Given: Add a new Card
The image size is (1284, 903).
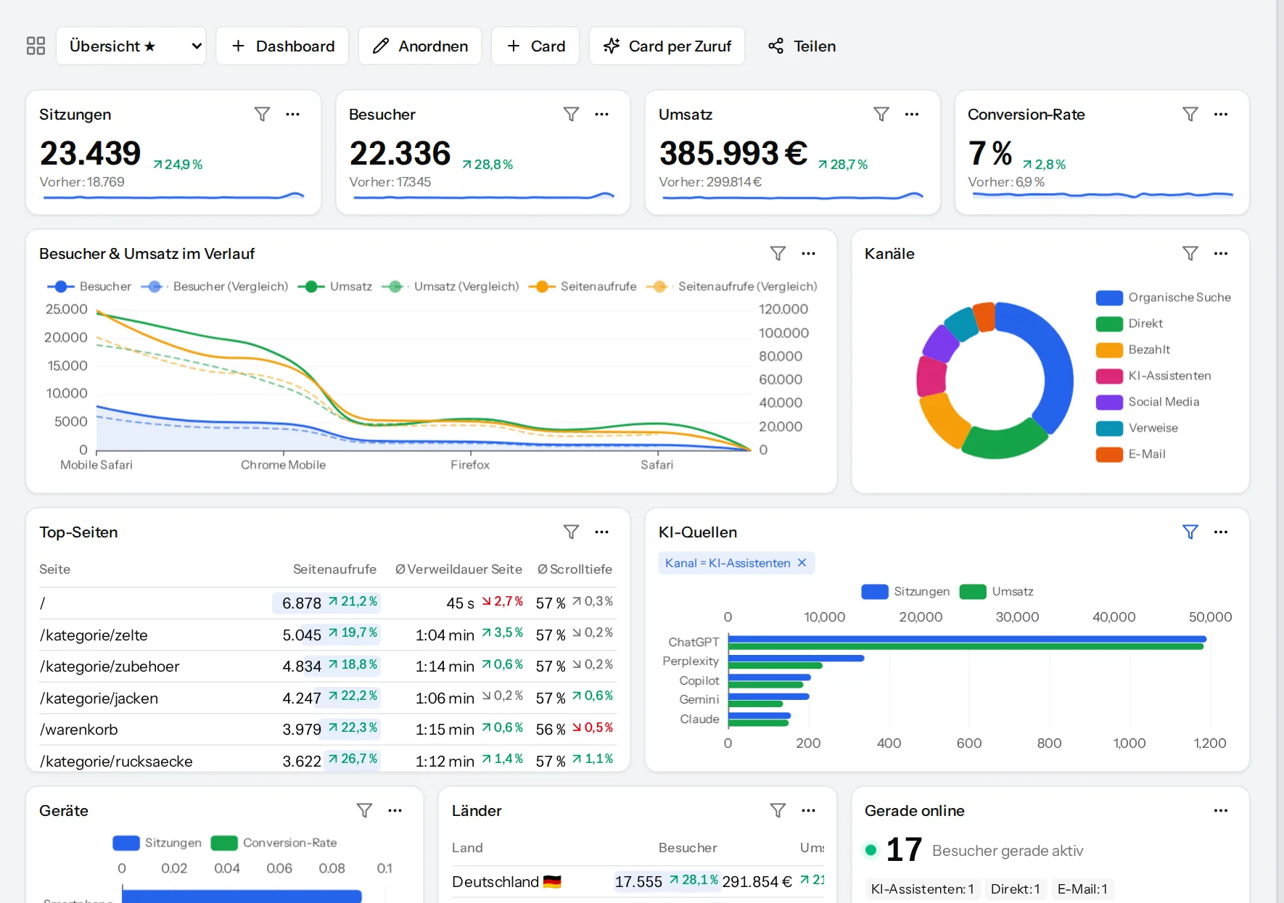Looking at the screenshot, I should pos(535,46).
